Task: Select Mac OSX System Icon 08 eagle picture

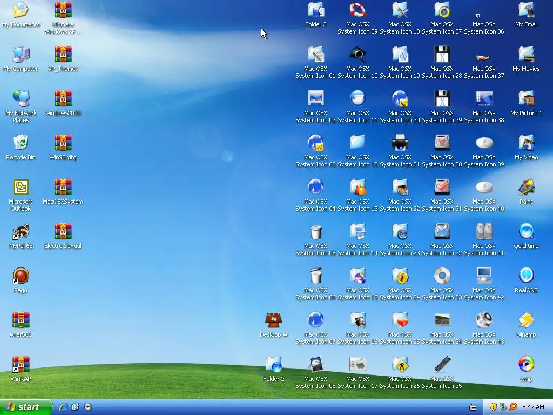Action: 315,365
